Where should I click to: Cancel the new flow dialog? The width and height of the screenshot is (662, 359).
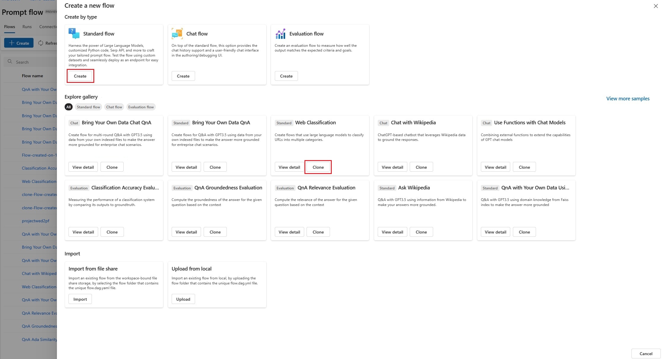click(646, 354)
